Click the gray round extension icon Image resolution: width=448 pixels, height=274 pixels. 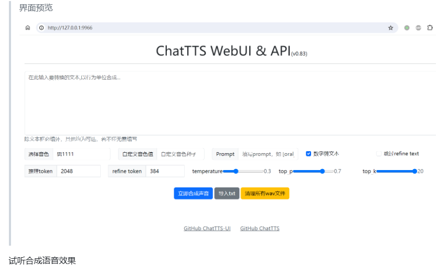[x=418, y=28]
